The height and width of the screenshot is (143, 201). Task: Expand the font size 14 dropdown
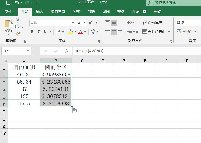(x=84, y=23)
